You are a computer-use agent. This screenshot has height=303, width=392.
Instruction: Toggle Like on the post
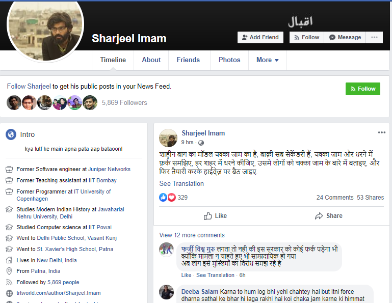tap(215, 216)
